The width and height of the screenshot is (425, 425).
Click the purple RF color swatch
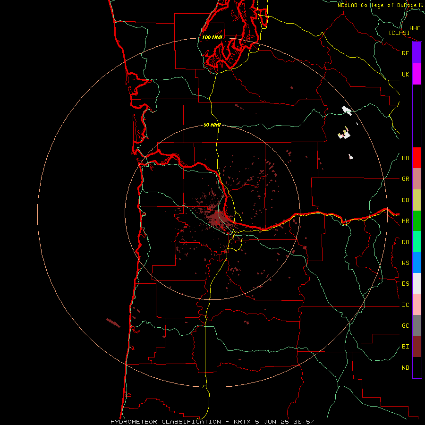pyautogui.click(x=417, y=53)
